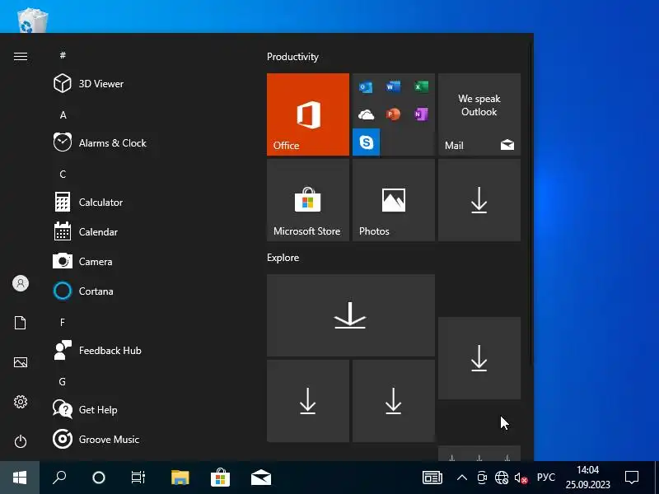This screenshot has height=494, width=659.
Task: Open the muted volume tray icon
Action: (x=521, y=478)
